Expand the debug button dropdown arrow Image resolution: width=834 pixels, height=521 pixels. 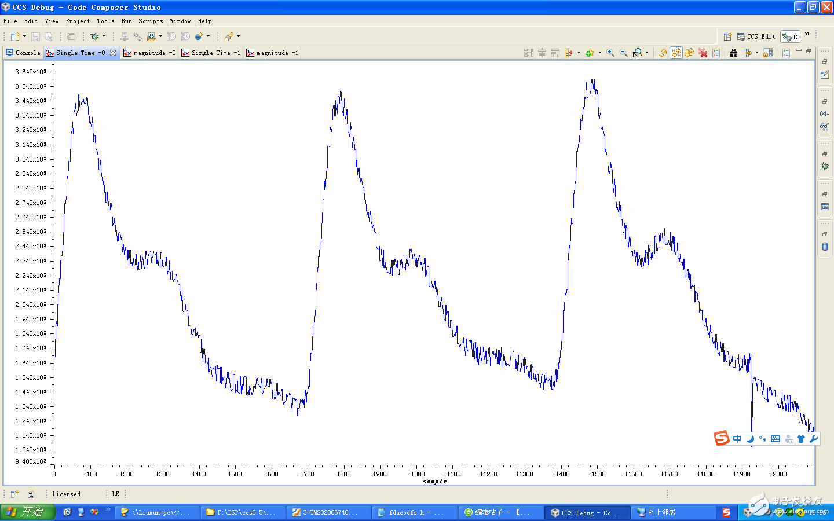pyautogui.click(x=104, y=36)
